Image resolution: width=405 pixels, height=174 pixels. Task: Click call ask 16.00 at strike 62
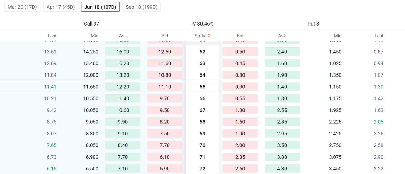pos(123,52)
